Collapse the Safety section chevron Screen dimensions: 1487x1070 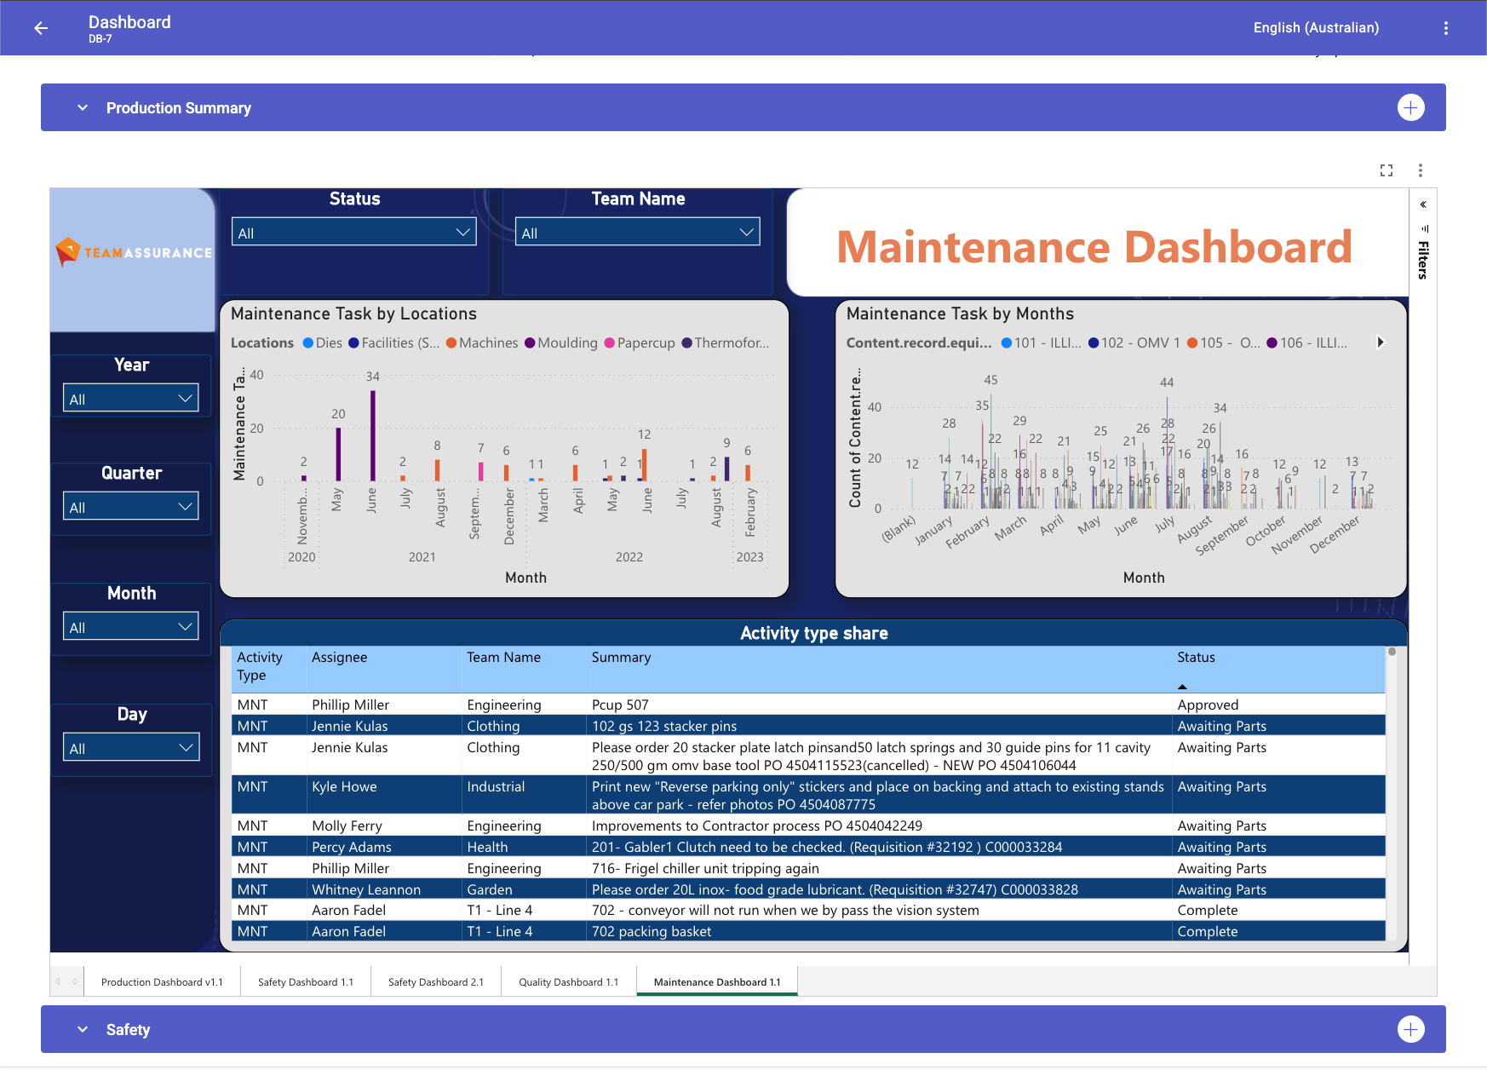click(x=83, y=1029)
